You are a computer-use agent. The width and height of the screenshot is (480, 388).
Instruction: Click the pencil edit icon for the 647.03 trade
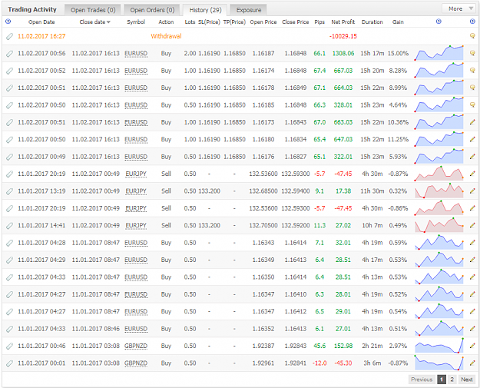point(472,139)
